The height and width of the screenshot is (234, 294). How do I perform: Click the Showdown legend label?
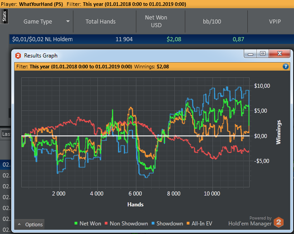[170, 224]
